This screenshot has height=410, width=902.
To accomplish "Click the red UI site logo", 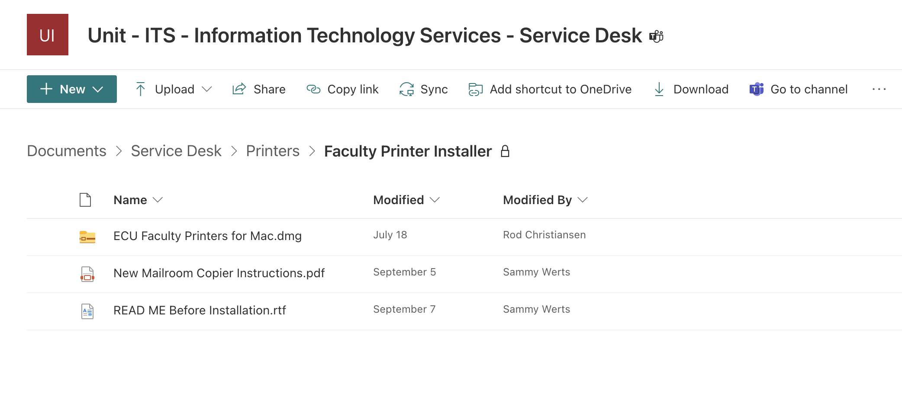I will tap(48, 35).
